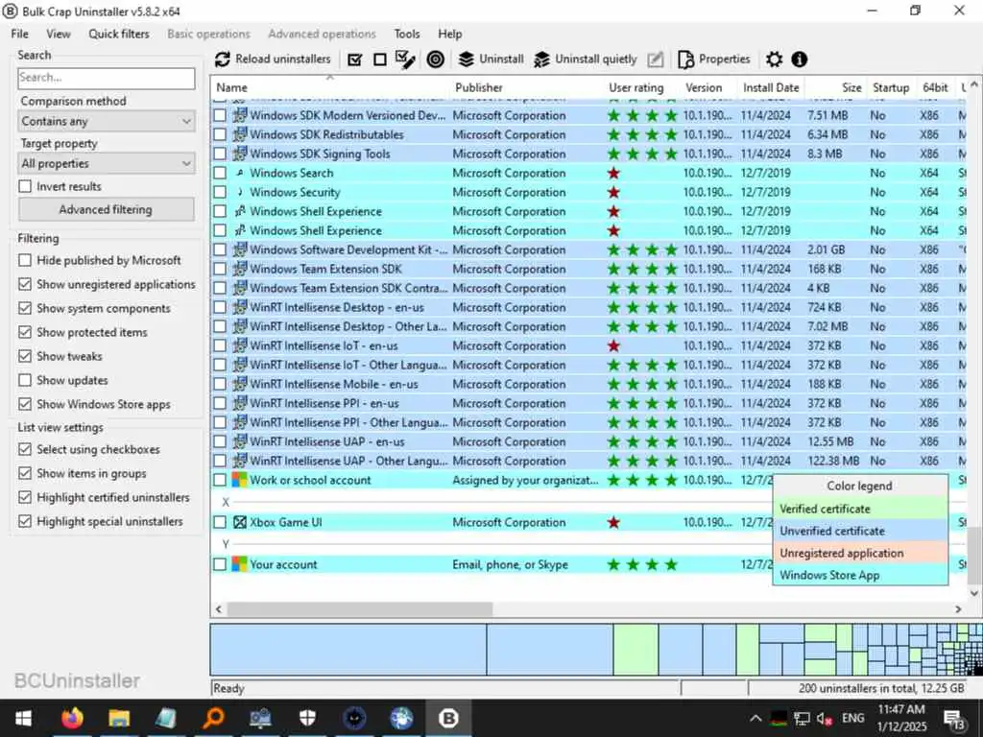Click the horizontal scrollbar thumb
This screenshot has width=983, height=737.
coord(360,609)
